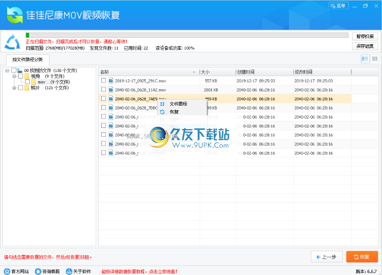Click the 读设备成功率: 100% status text
Image resolution: width=382 pixels, height=275 pixels.
click(x=175, y=48)
